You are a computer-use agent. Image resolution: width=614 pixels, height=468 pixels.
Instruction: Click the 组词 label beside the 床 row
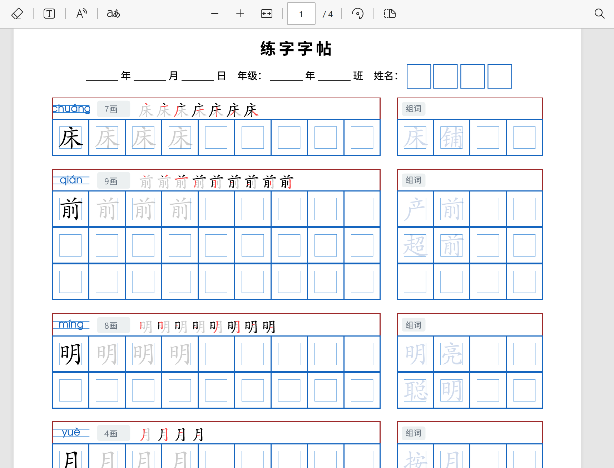point(414,109)
